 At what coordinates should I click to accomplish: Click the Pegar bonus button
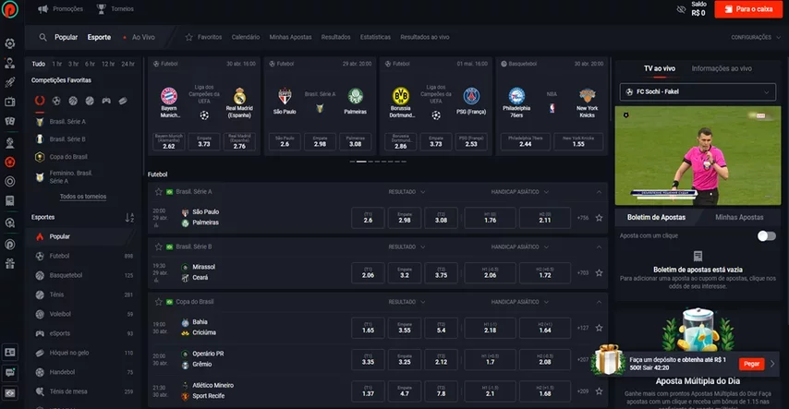coord(751,364)
